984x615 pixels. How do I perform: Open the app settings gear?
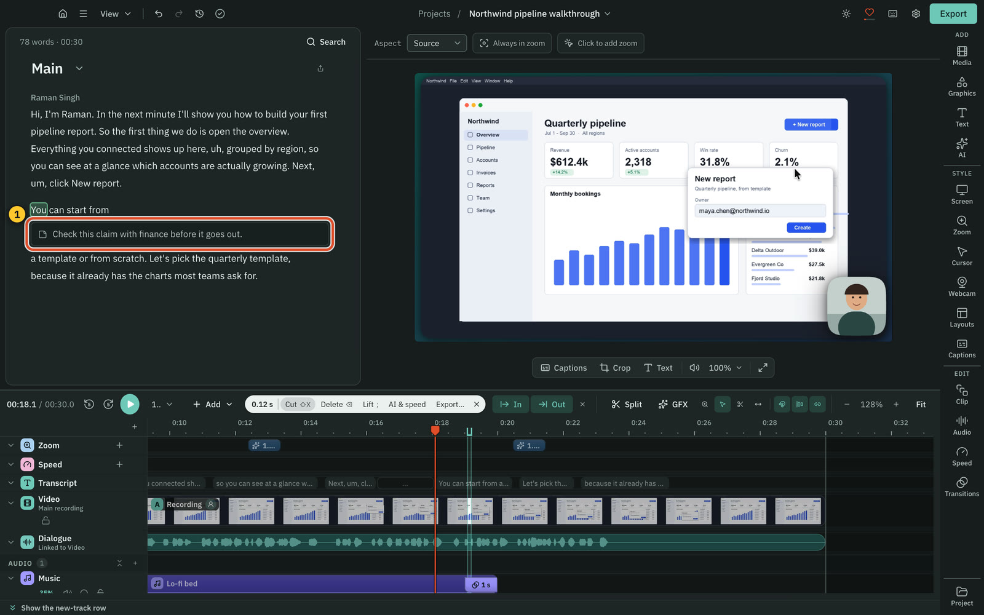coord(916,14)
